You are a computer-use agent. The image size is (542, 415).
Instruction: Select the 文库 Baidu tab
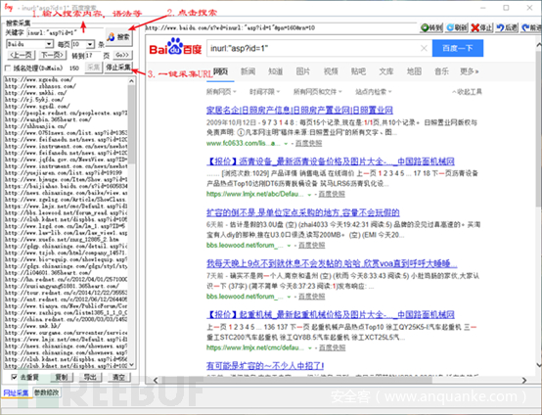tap(385, 71)
